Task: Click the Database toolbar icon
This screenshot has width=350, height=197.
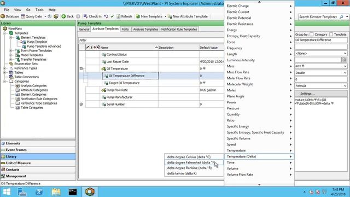Action: tap(3, 16)
